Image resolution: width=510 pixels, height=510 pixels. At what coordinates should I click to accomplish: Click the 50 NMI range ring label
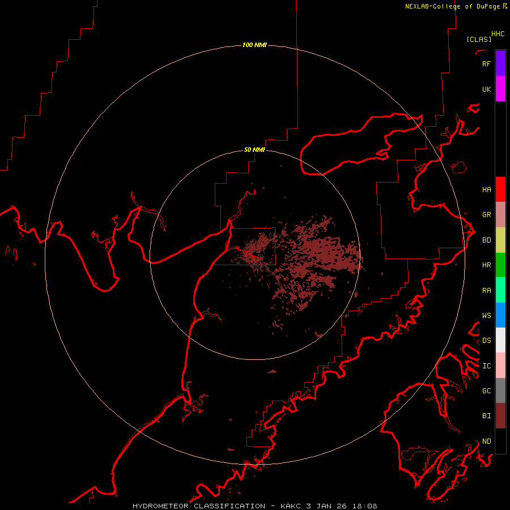pyautogui.click(x=254, y=150)
